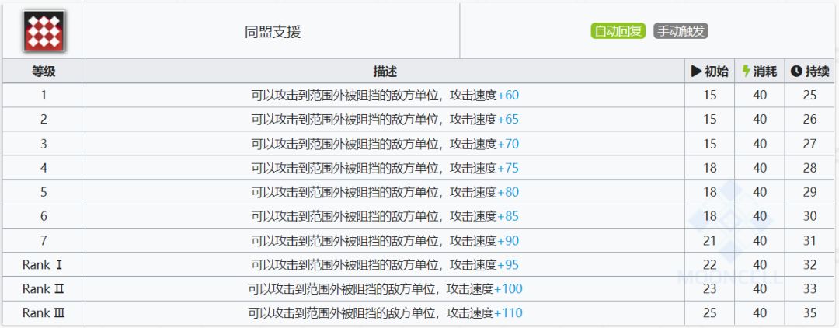
Task: Click the green lightning icon beside 消耗
Action: click(x=747, y=72)
